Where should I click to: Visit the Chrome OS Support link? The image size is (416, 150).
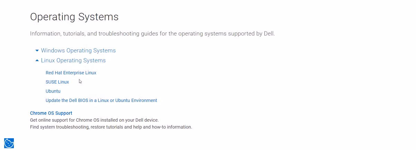tap(51, 113)
